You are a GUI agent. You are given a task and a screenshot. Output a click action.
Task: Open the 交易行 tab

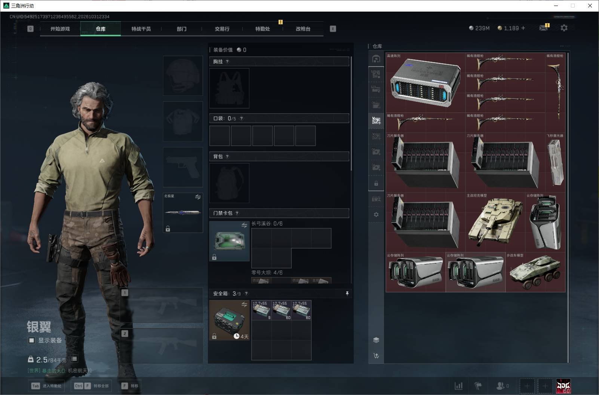point(222,29)
